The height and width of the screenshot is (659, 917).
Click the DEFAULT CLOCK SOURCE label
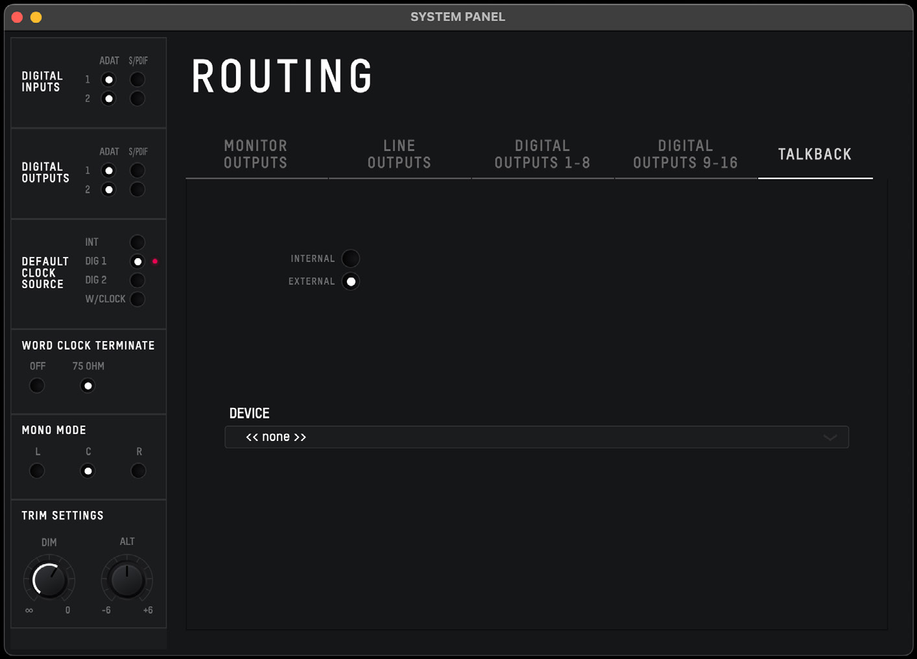(x=45, y=272)
